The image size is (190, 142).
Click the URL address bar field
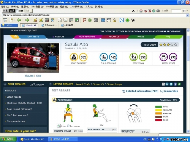coord(94,15)
